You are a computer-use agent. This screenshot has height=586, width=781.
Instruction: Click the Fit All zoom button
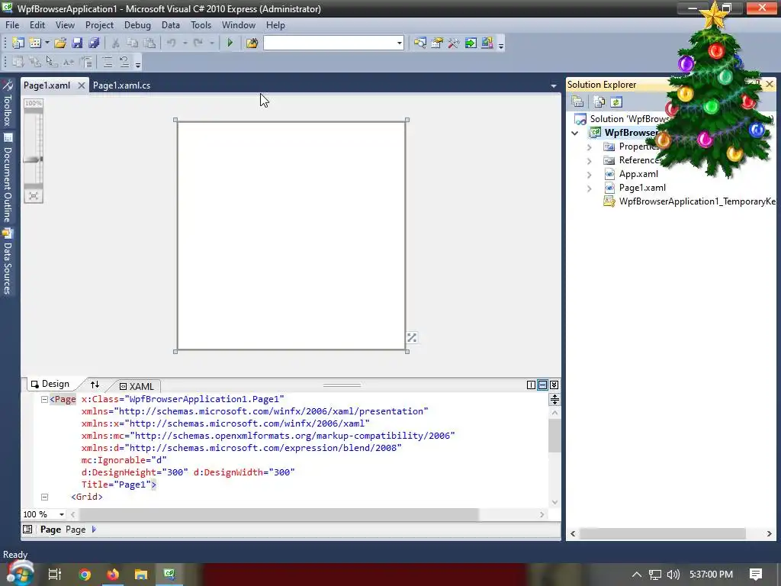[34, 196]
